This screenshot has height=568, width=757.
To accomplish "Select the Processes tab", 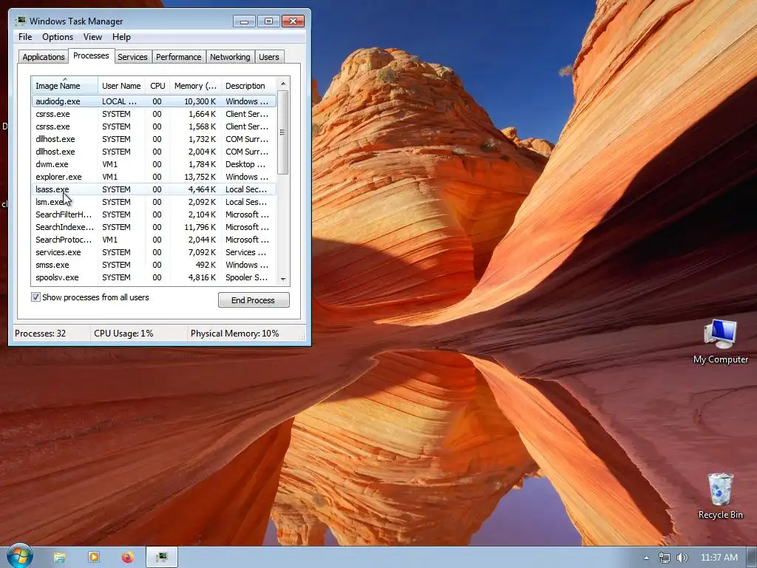I will pos(91,55).
